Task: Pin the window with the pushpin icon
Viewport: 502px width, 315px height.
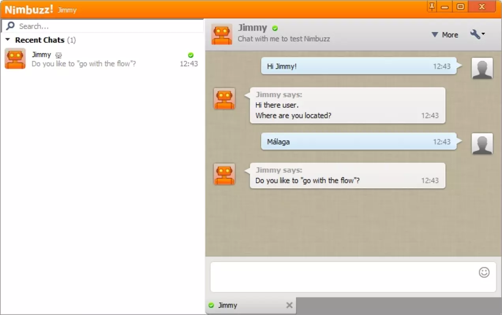Action: (433, 6)
